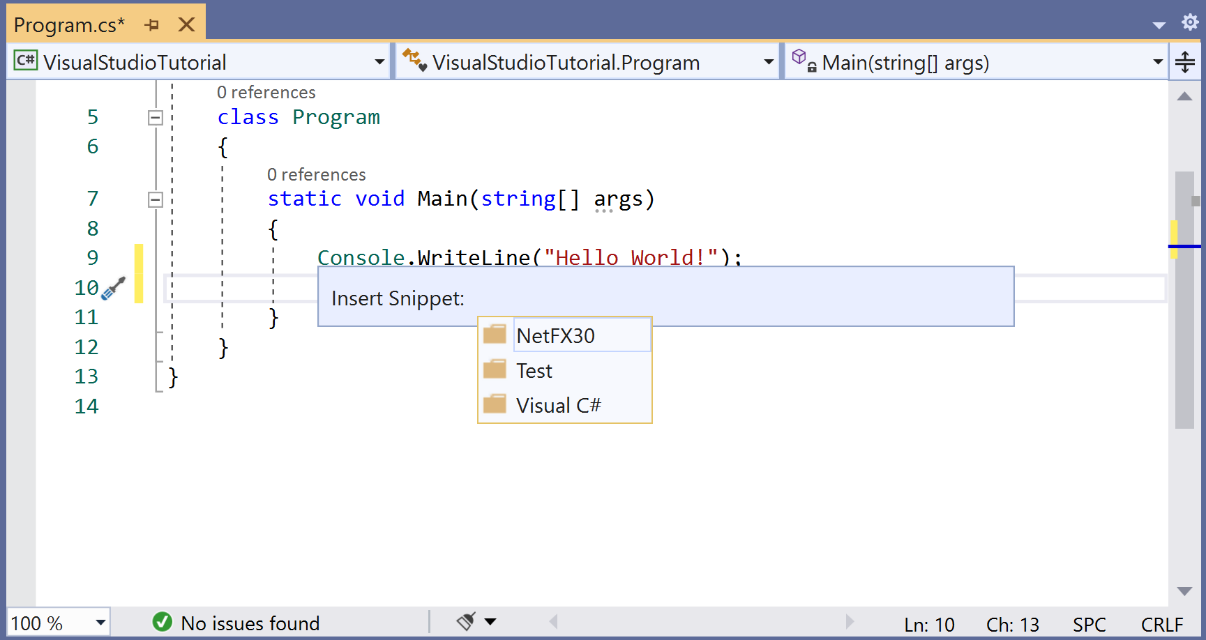The image size is (1206, 640).
Task: Click the CRLF line ending indicator
Action: point(1162,624)
